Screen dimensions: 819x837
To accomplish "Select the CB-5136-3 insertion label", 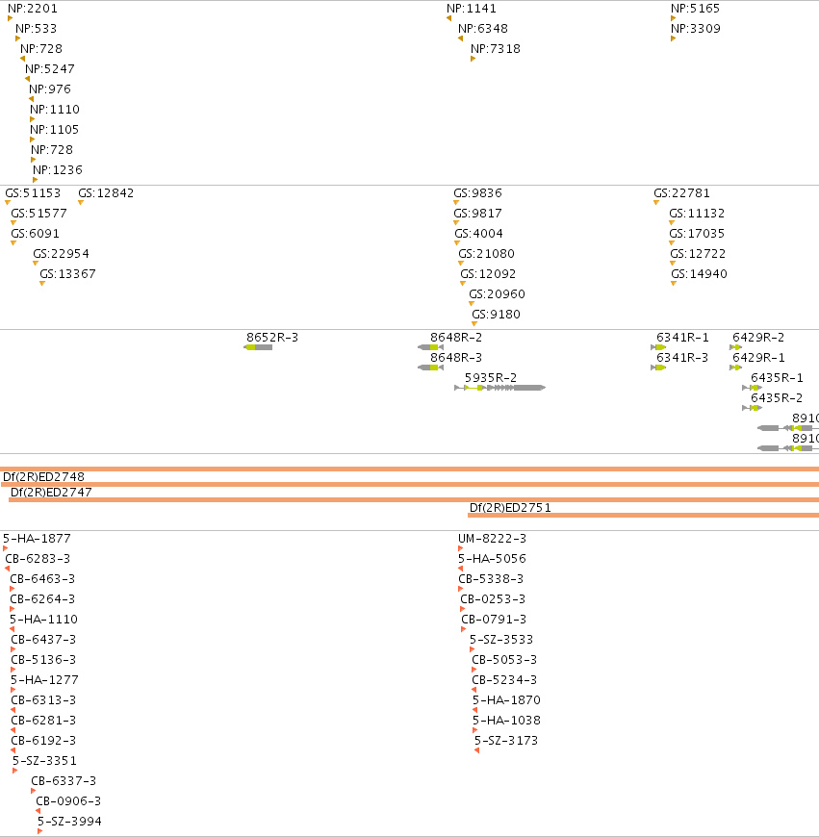I will point(43,660).
